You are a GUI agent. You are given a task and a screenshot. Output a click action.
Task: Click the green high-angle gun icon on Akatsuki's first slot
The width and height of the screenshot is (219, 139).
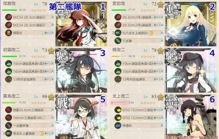coord(118,64)
